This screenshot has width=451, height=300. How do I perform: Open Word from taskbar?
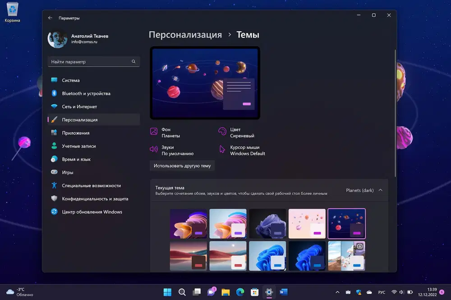pyautogui.click(x=283, y=292)
